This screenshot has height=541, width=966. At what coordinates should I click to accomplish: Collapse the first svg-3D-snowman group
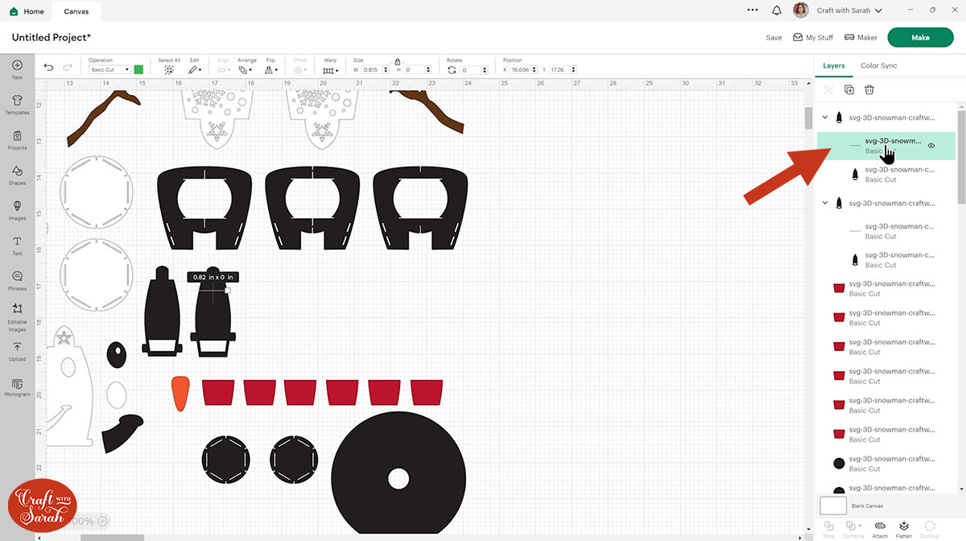click(825, 118)
